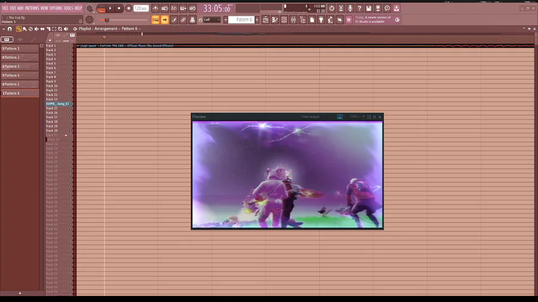The width and height of the screenshot is (538, 302).
Task: Toggle blend recording overdub icon
Action: click(x=184, y=8)
